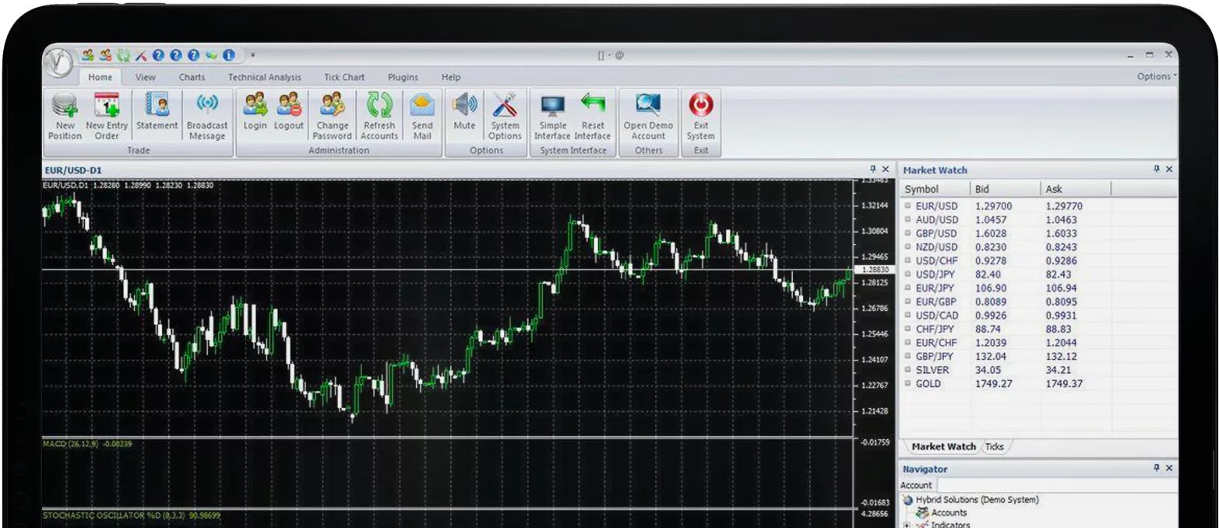Click the Bid column header
Image resolution: width=1219 pixels, height=528 pixels.
click(1003, 189)
